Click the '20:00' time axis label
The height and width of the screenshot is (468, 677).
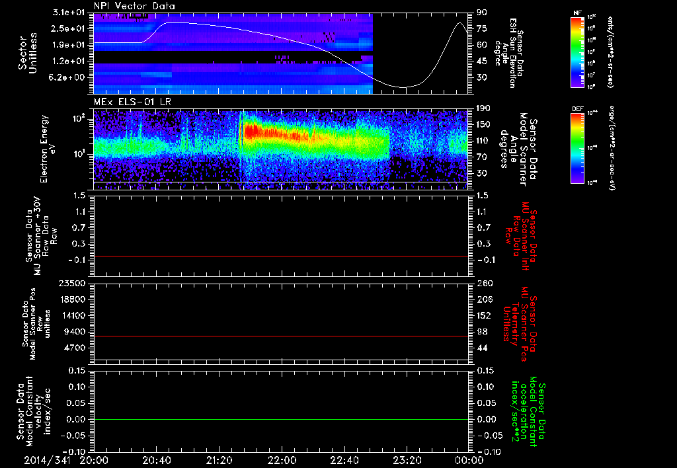click(93, 460)
